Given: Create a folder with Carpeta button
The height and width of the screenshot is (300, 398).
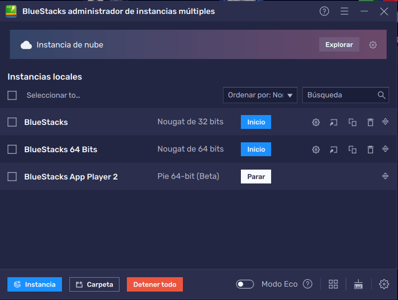Looking at the screenshot, I should (94, 284).
